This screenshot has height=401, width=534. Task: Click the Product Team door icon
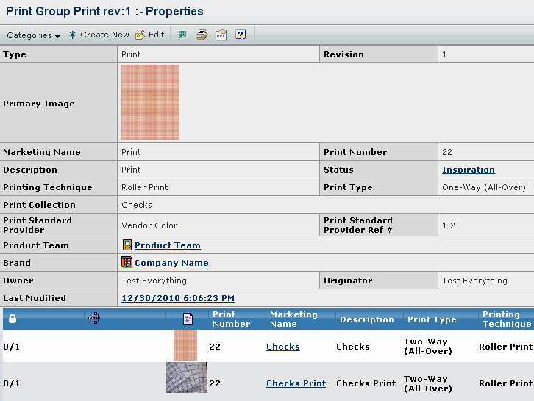point(127,245)
